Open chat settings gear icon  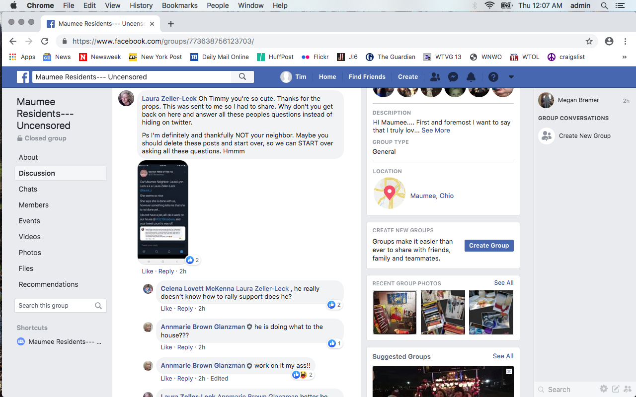pyautogui.click(x=603, y=389)
